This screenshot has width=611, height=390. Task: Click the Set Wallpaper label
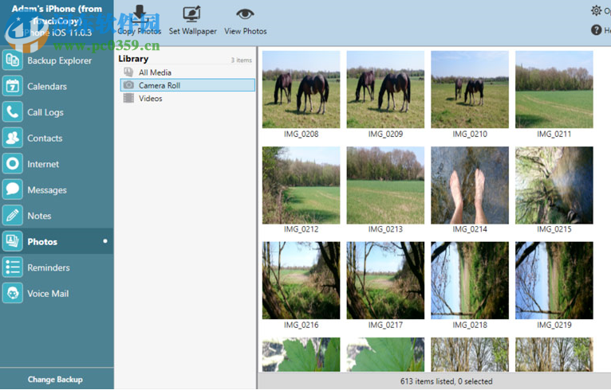192,31
